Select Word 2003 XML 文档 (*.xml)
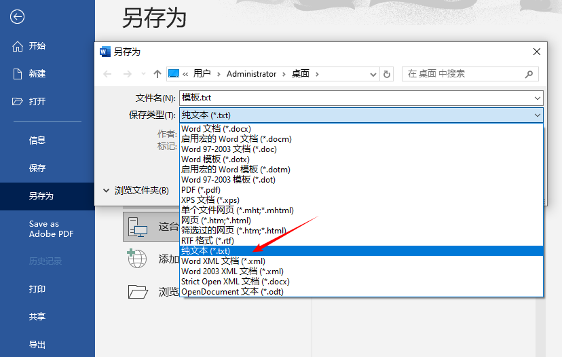This screenshot has height=357, width=562. coord(361,271)
